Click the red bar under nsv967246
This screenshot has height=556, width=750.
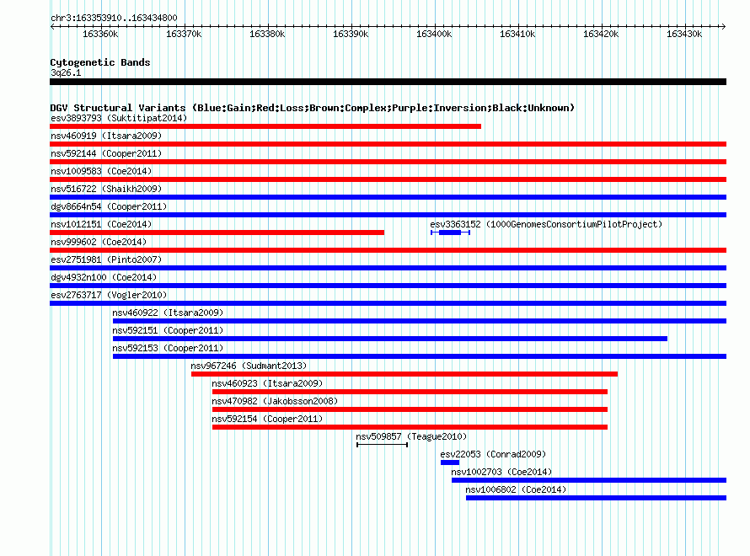[x=404, y=374]
